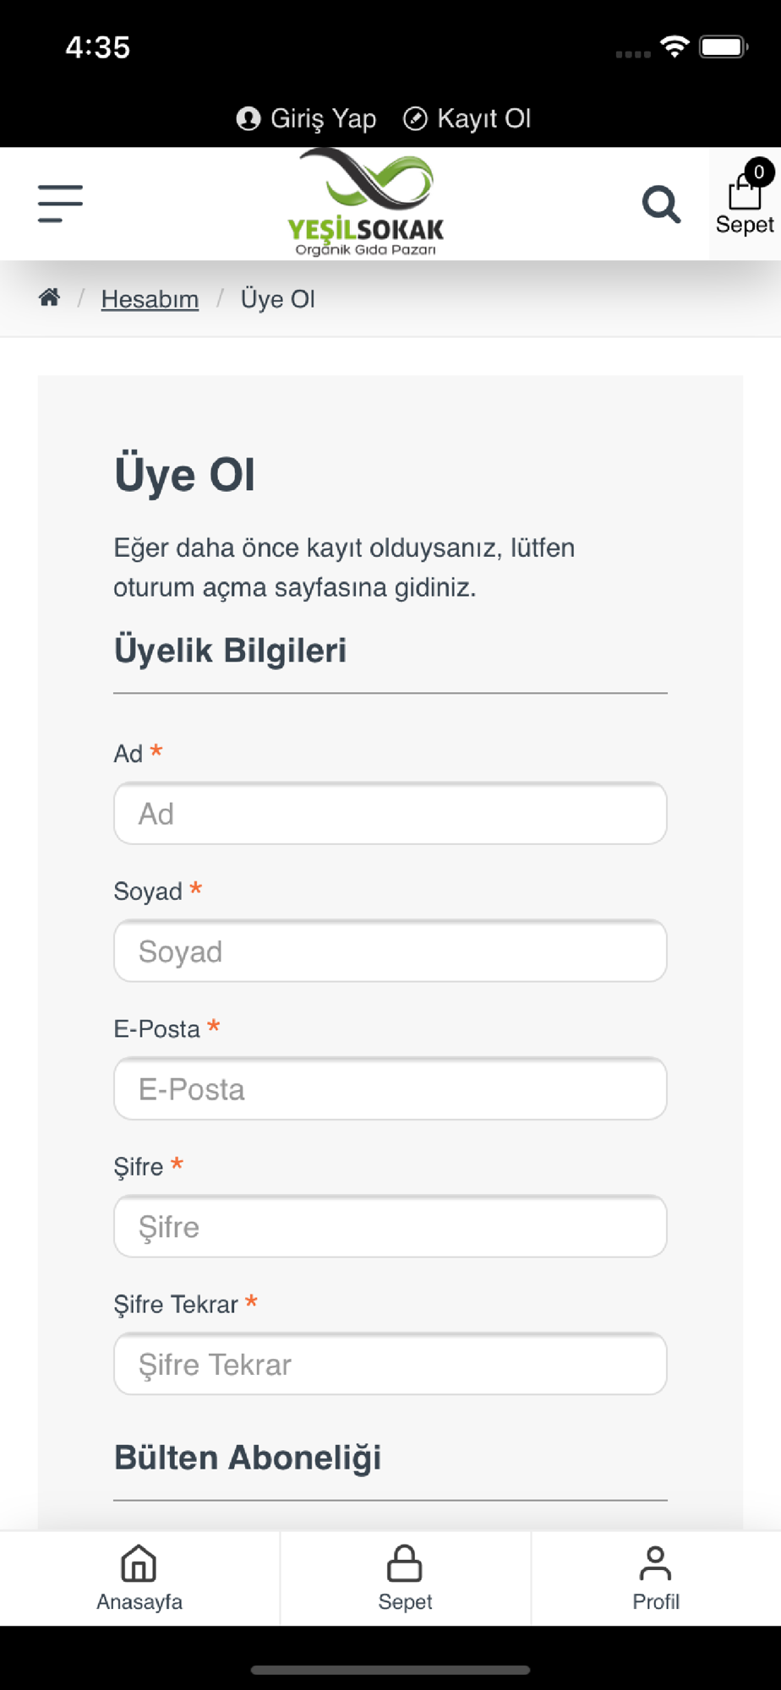Focus the Ad input field

(390, 814)
